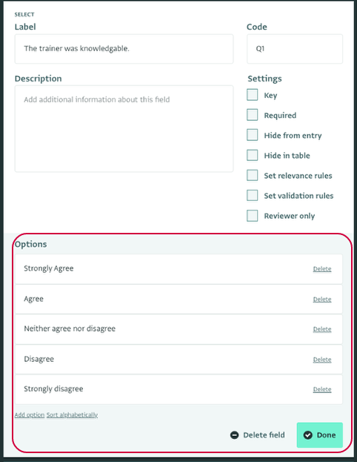The width and height of the screenshot is (357, 462).
Task: Click Sort alphabetically link
Action: [x=72, y=415]
